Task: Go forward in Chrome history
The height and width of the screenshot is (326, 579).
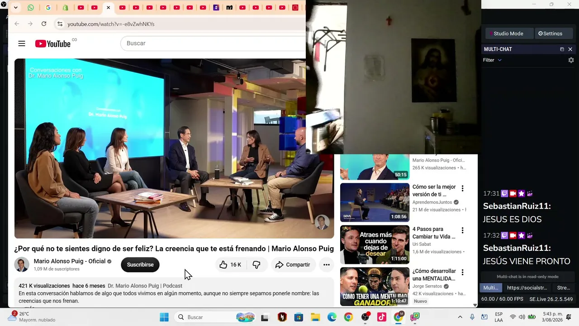Action: [30, 24]
